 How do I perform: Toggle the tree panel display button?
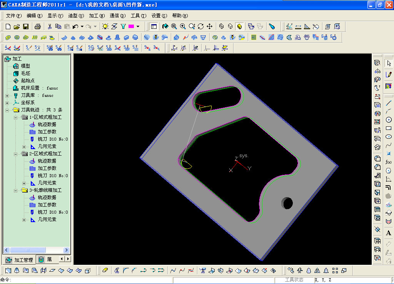pyautogui.click(x=154, y=27)
